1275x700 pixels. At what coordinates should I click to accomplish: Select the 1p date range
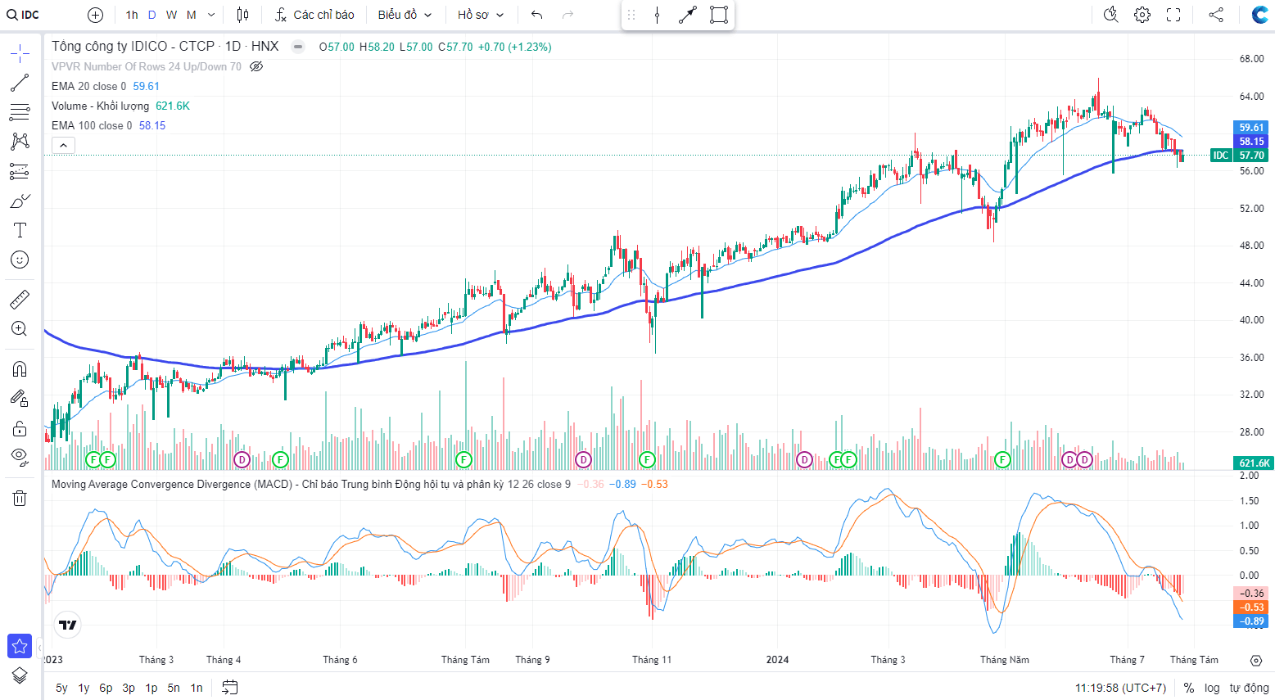(151, 688)
